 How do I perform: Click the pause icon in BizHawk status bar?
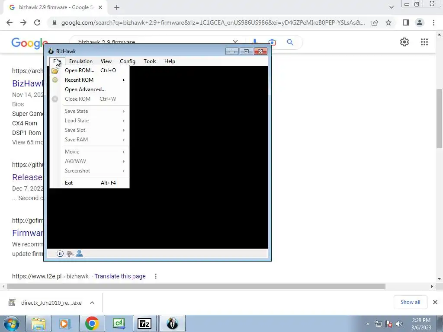60,253
